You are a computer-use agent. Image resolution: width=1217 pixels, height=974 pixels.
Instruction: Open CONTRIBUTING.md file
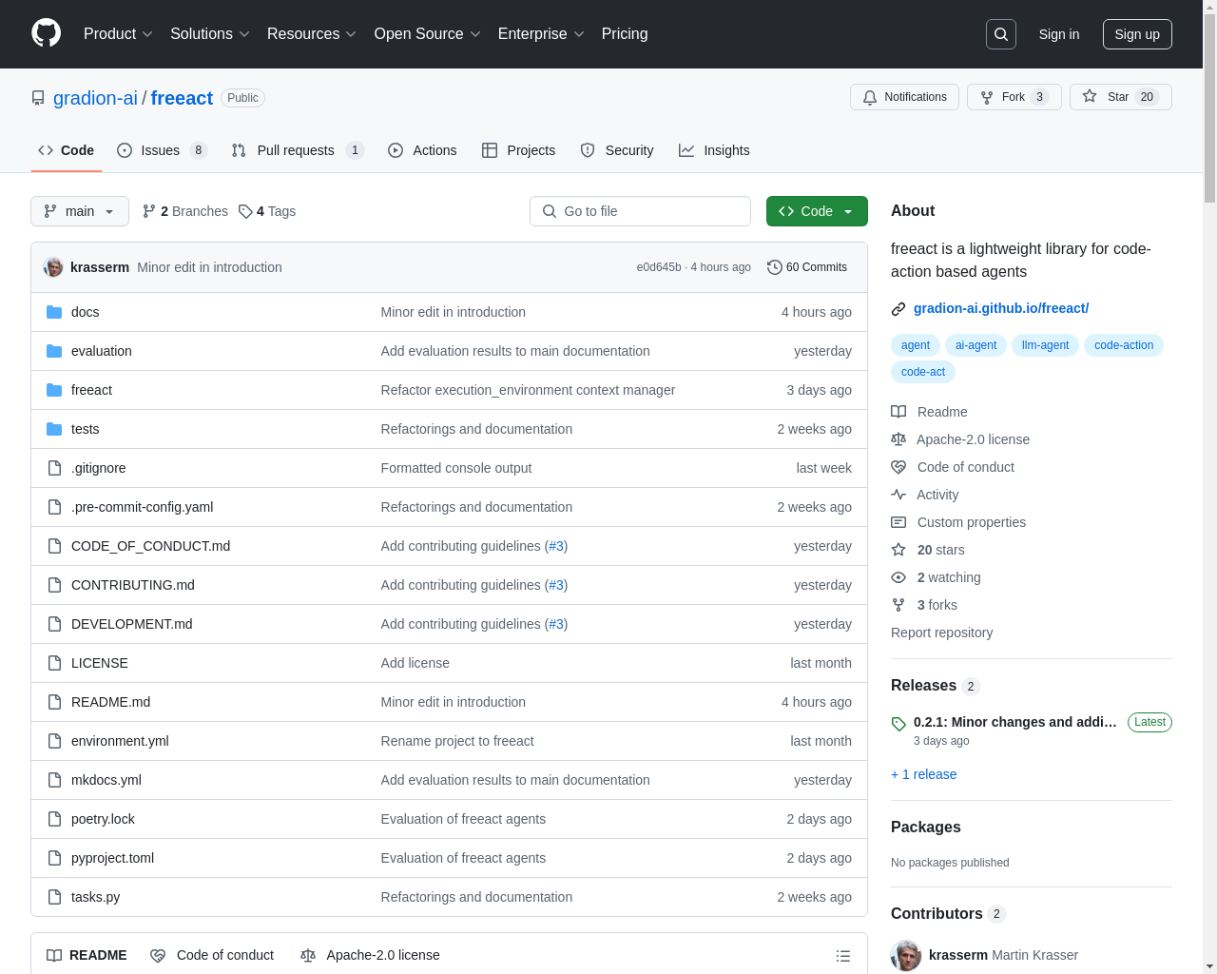(133, 585)
